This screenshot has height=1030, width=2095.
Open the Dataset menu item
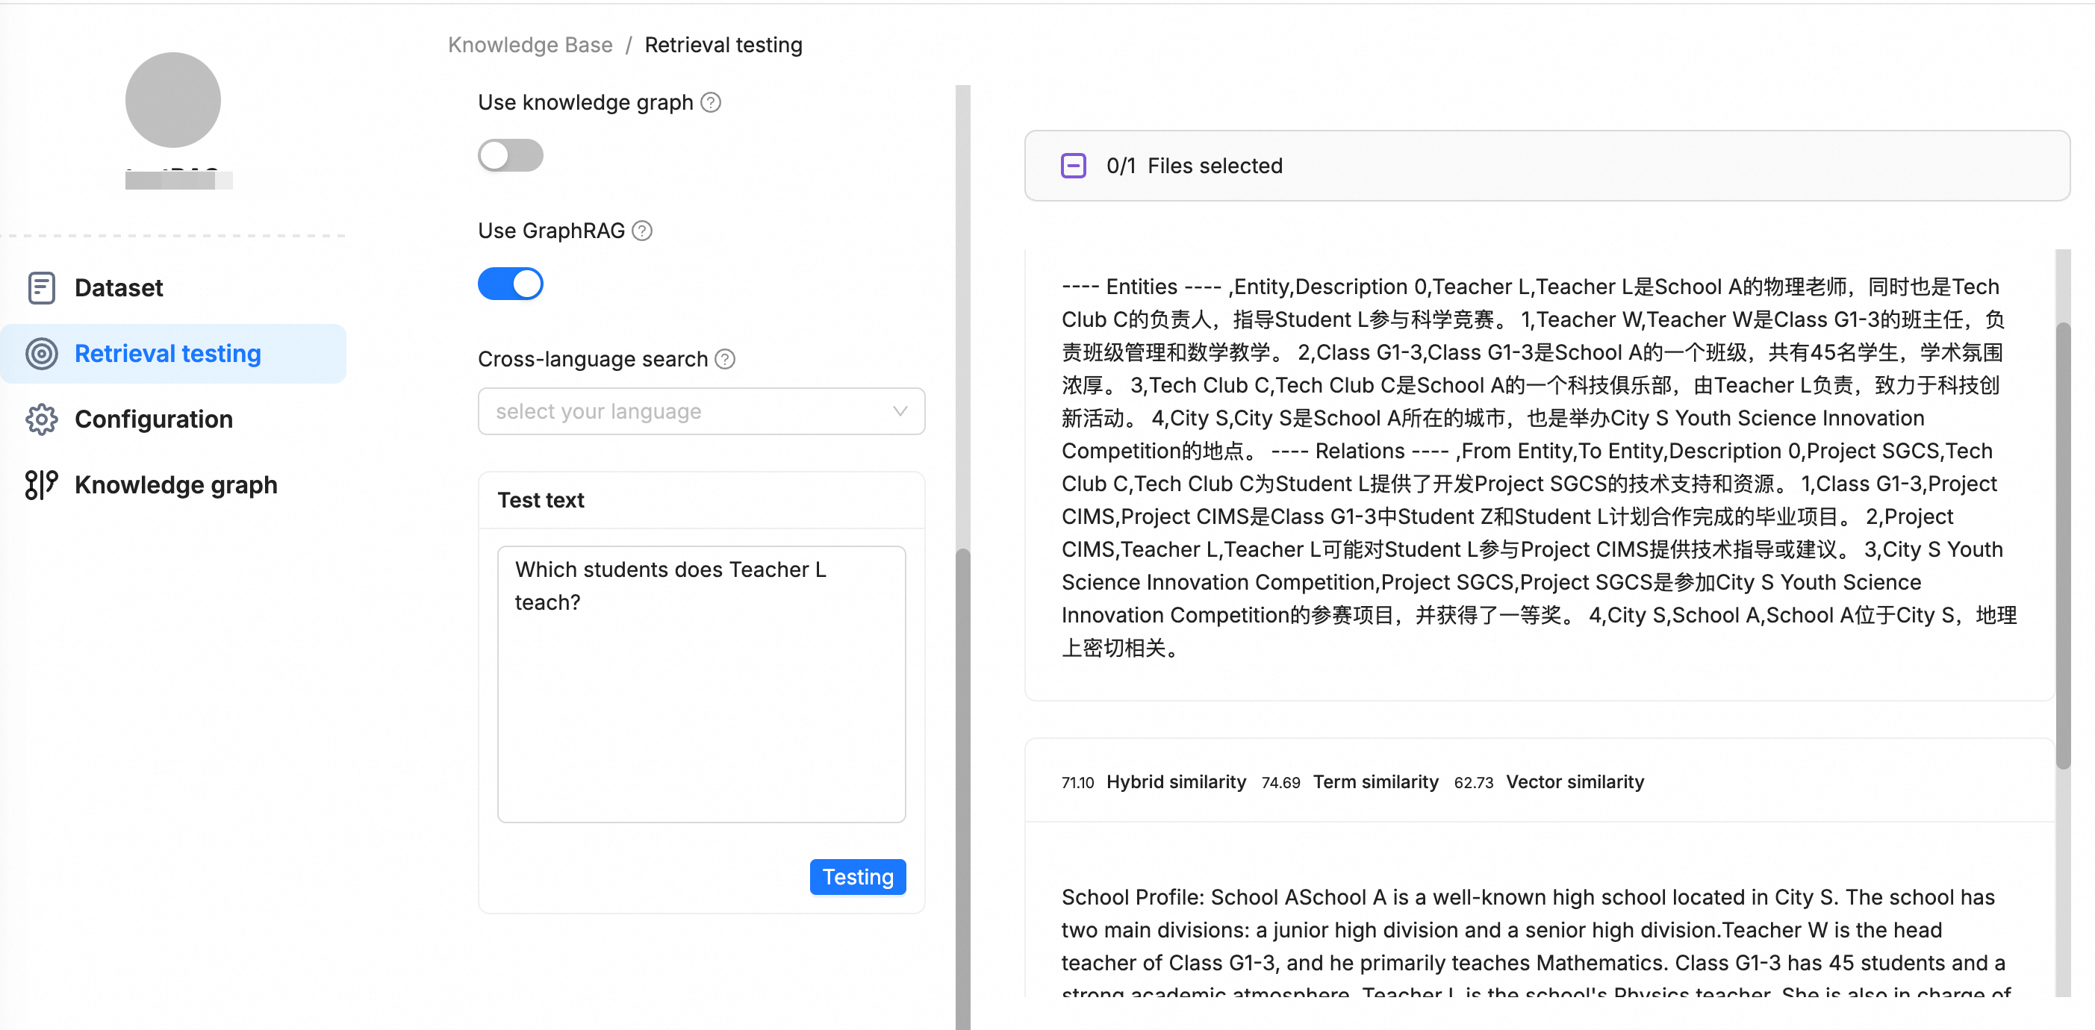point(119,288)
